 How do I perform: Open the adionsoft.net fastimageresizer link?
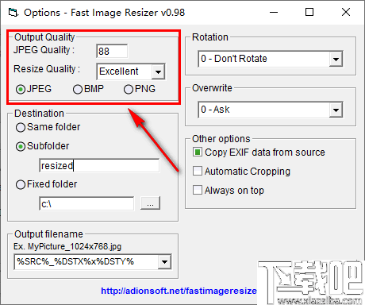click(179, 291)
